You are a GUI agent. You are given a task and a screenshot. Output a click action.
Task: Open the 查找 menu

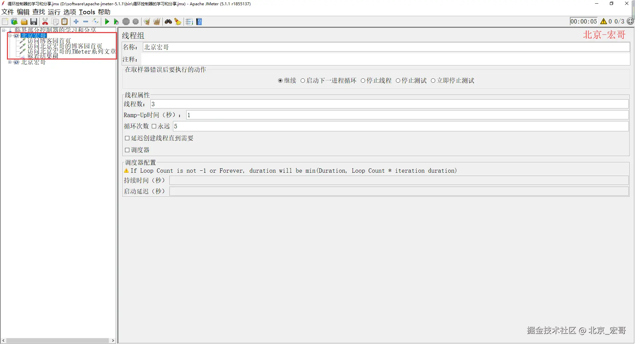click(x=39, y=12)
